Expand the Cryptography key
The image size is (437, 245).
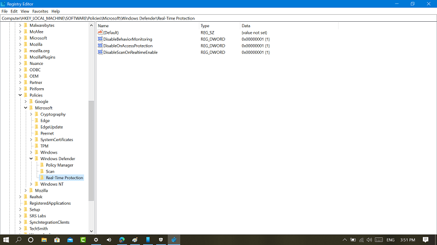(31, 114)
